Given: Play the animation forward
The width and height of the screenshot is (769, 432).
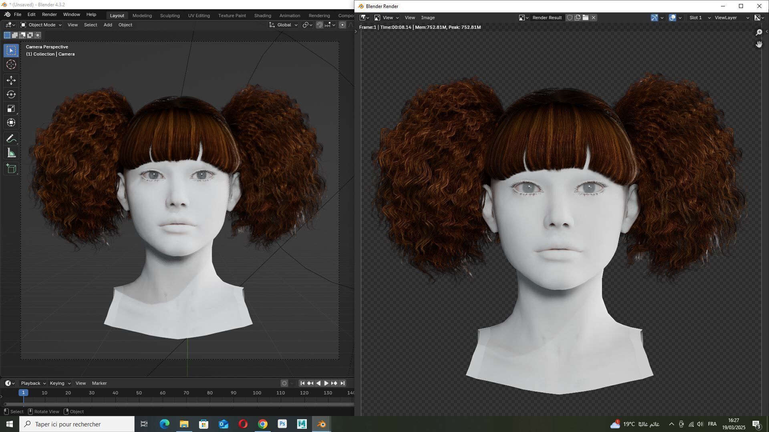Looking at the screenshot, I should (x=326, y=383).
